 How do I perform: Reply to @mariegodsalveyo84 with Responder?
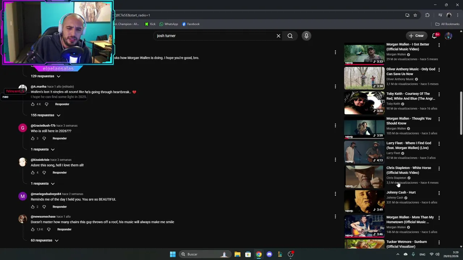tap(60, 207)
